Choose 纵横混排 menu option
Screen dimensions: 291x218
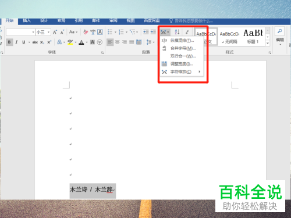pos(182,41)
